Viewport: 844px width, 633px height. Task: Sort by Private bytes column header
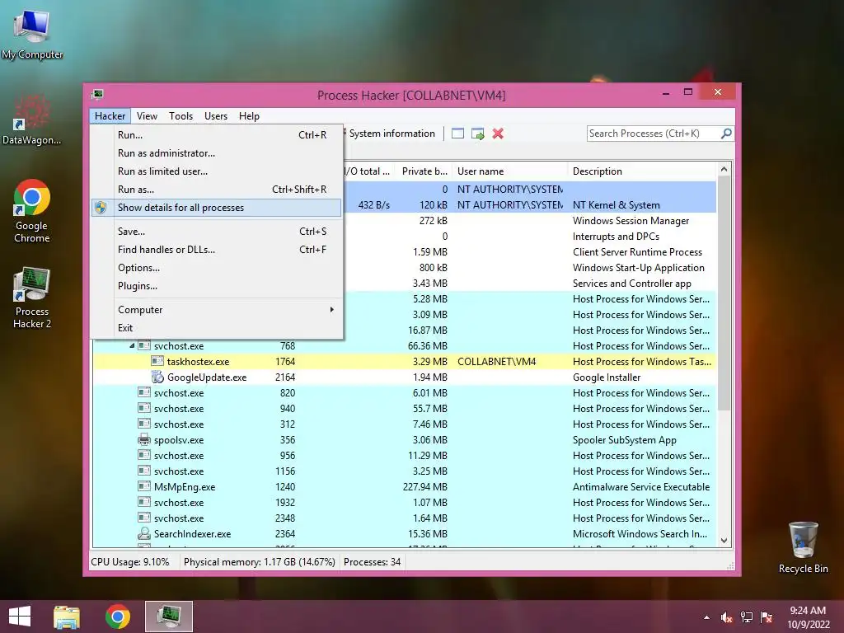click(x=424, y=171)
